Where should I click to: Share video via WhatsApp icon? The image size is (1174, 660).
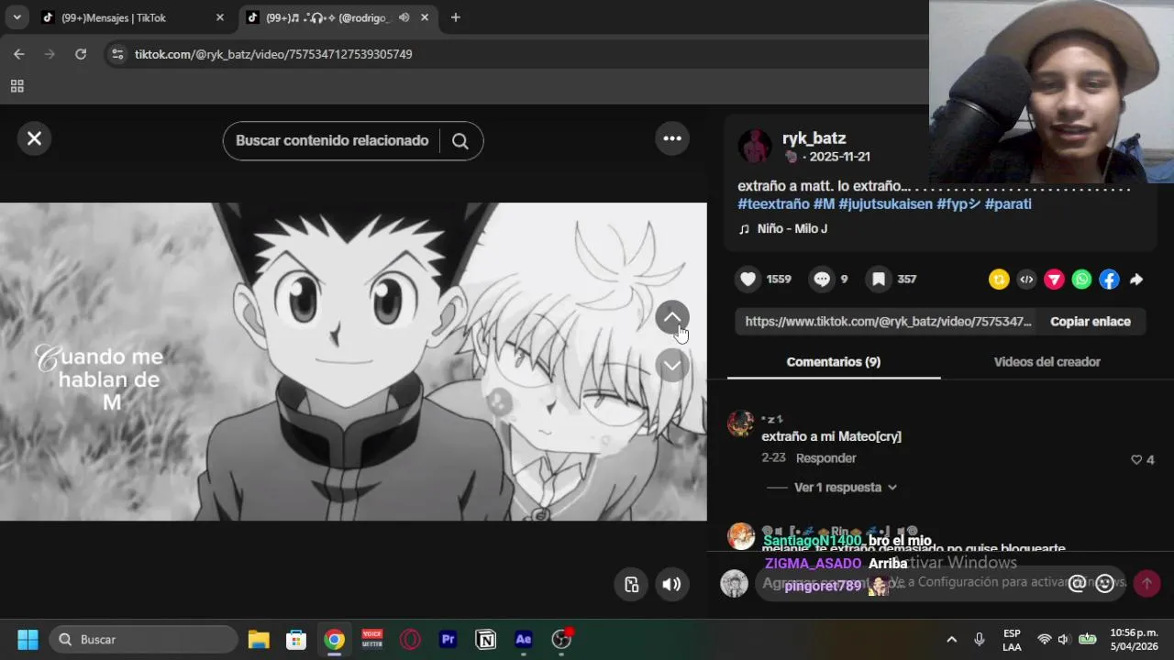click(x=1082, y=280)
